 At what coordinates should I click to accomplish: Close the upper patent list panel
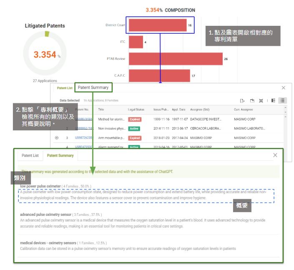pos(284,87)
